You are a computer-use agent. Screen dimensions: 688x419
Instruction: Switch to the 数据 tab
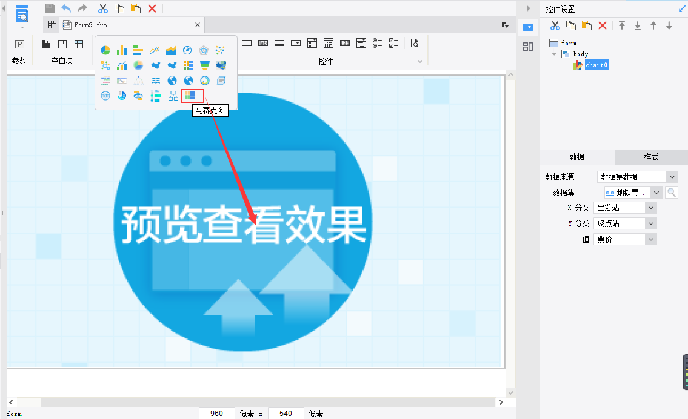tap(576, 157)
